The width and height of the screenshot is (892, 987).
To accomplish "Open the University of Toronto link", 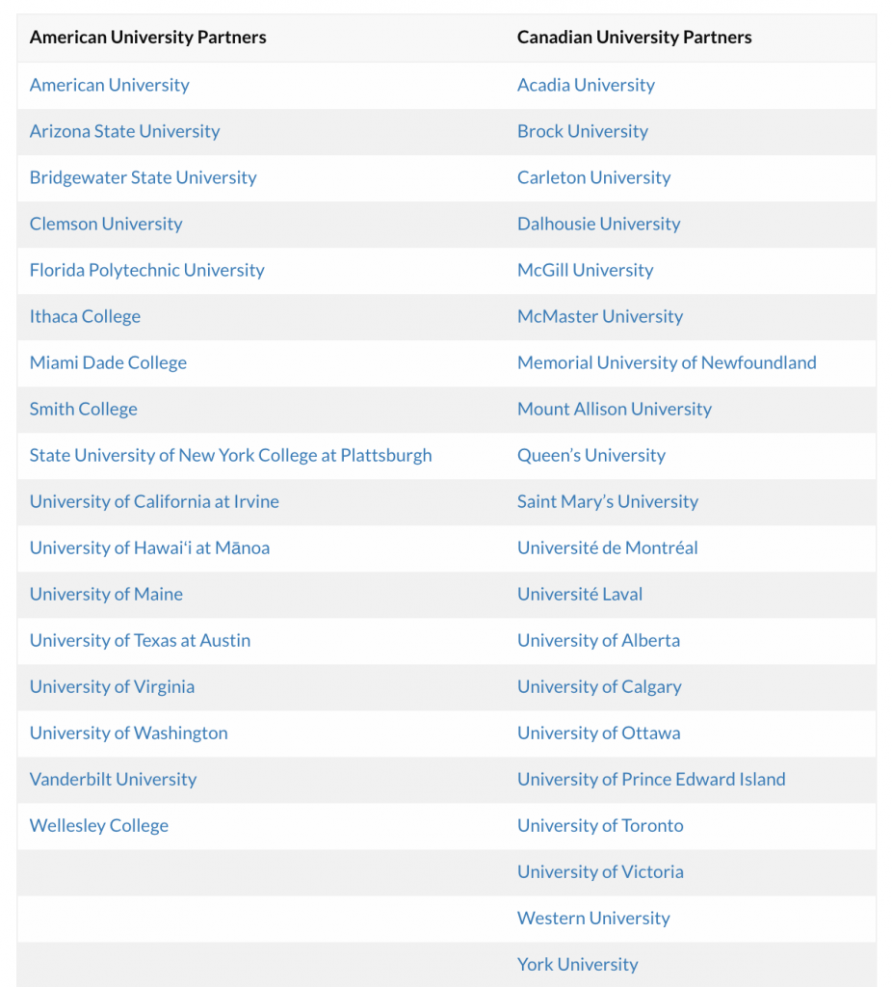I will [600, 825].
